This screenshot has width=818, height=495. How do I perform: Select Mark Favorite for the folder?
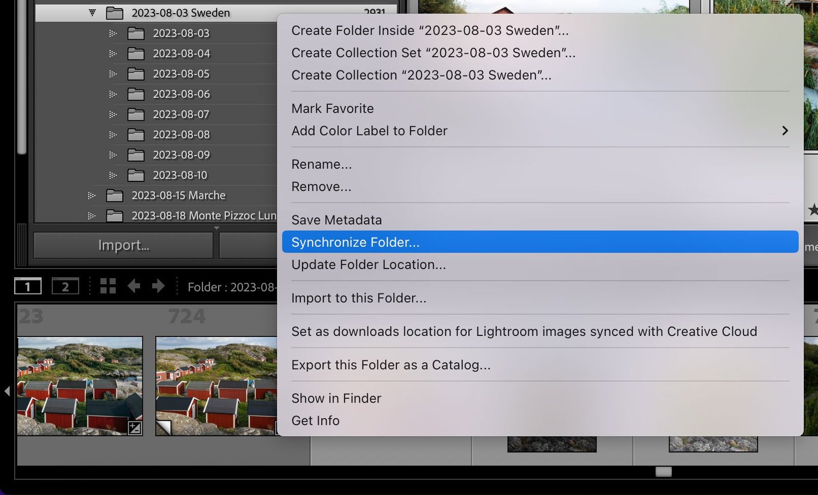[x=332, y=108]
